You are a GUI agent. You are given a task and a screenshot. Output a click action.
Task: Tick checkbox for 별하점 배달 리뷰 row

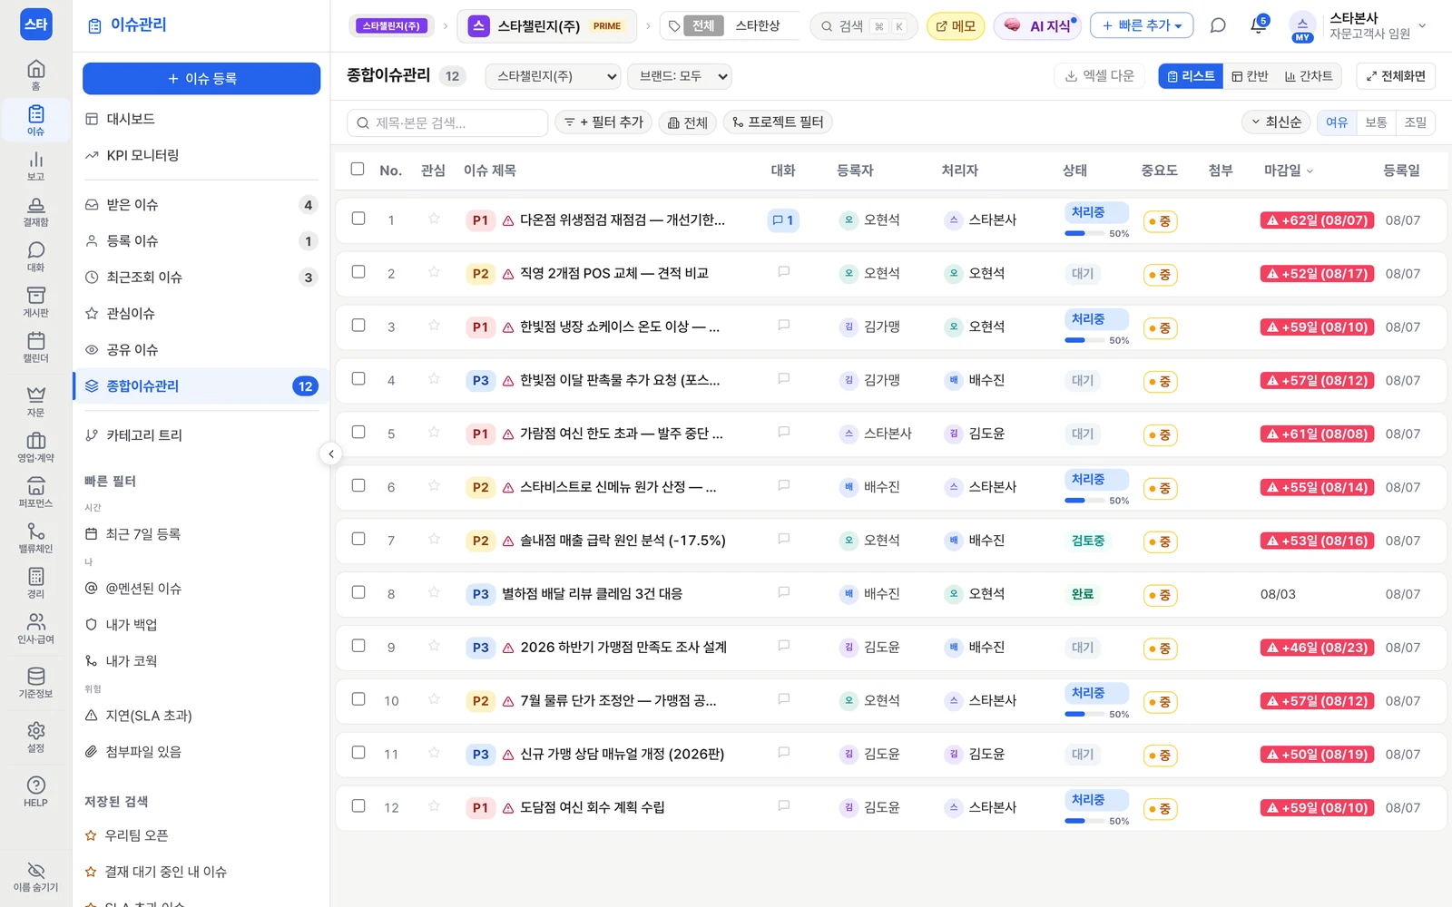[x=358, y=592]
